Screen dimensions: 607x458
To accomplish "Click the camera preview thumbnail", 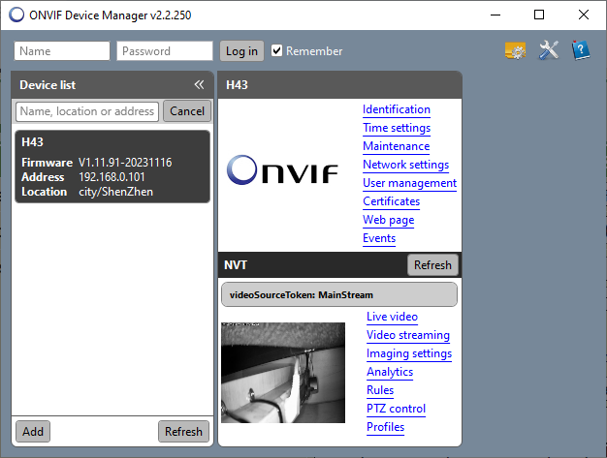I will (283, 373).
